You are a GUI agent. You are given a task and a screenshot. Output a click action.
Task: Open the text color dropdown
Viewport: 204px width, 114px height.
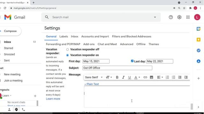(137, 77)
